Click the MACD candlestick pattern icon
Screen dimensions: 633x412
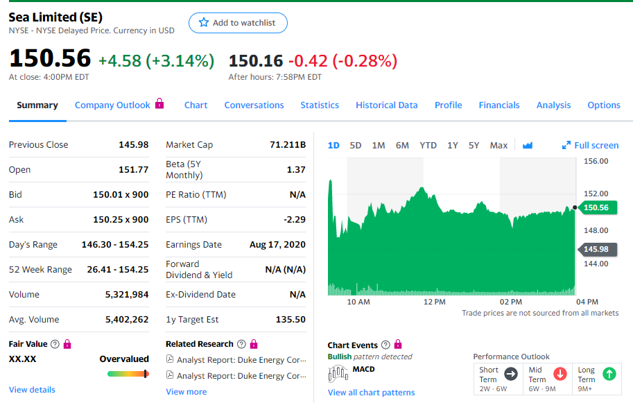338,372
